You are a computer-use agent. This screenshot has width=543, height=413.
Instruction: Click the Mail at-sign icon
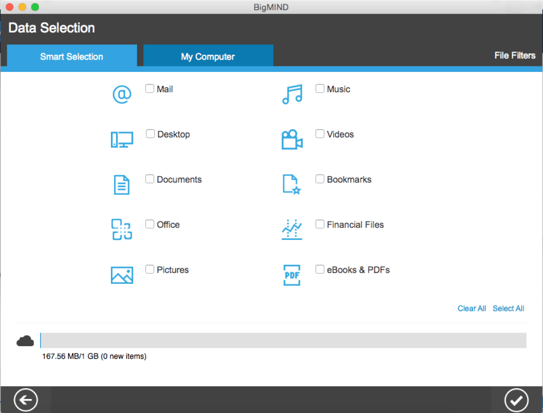pyautogui.click(x=122, y=95)
